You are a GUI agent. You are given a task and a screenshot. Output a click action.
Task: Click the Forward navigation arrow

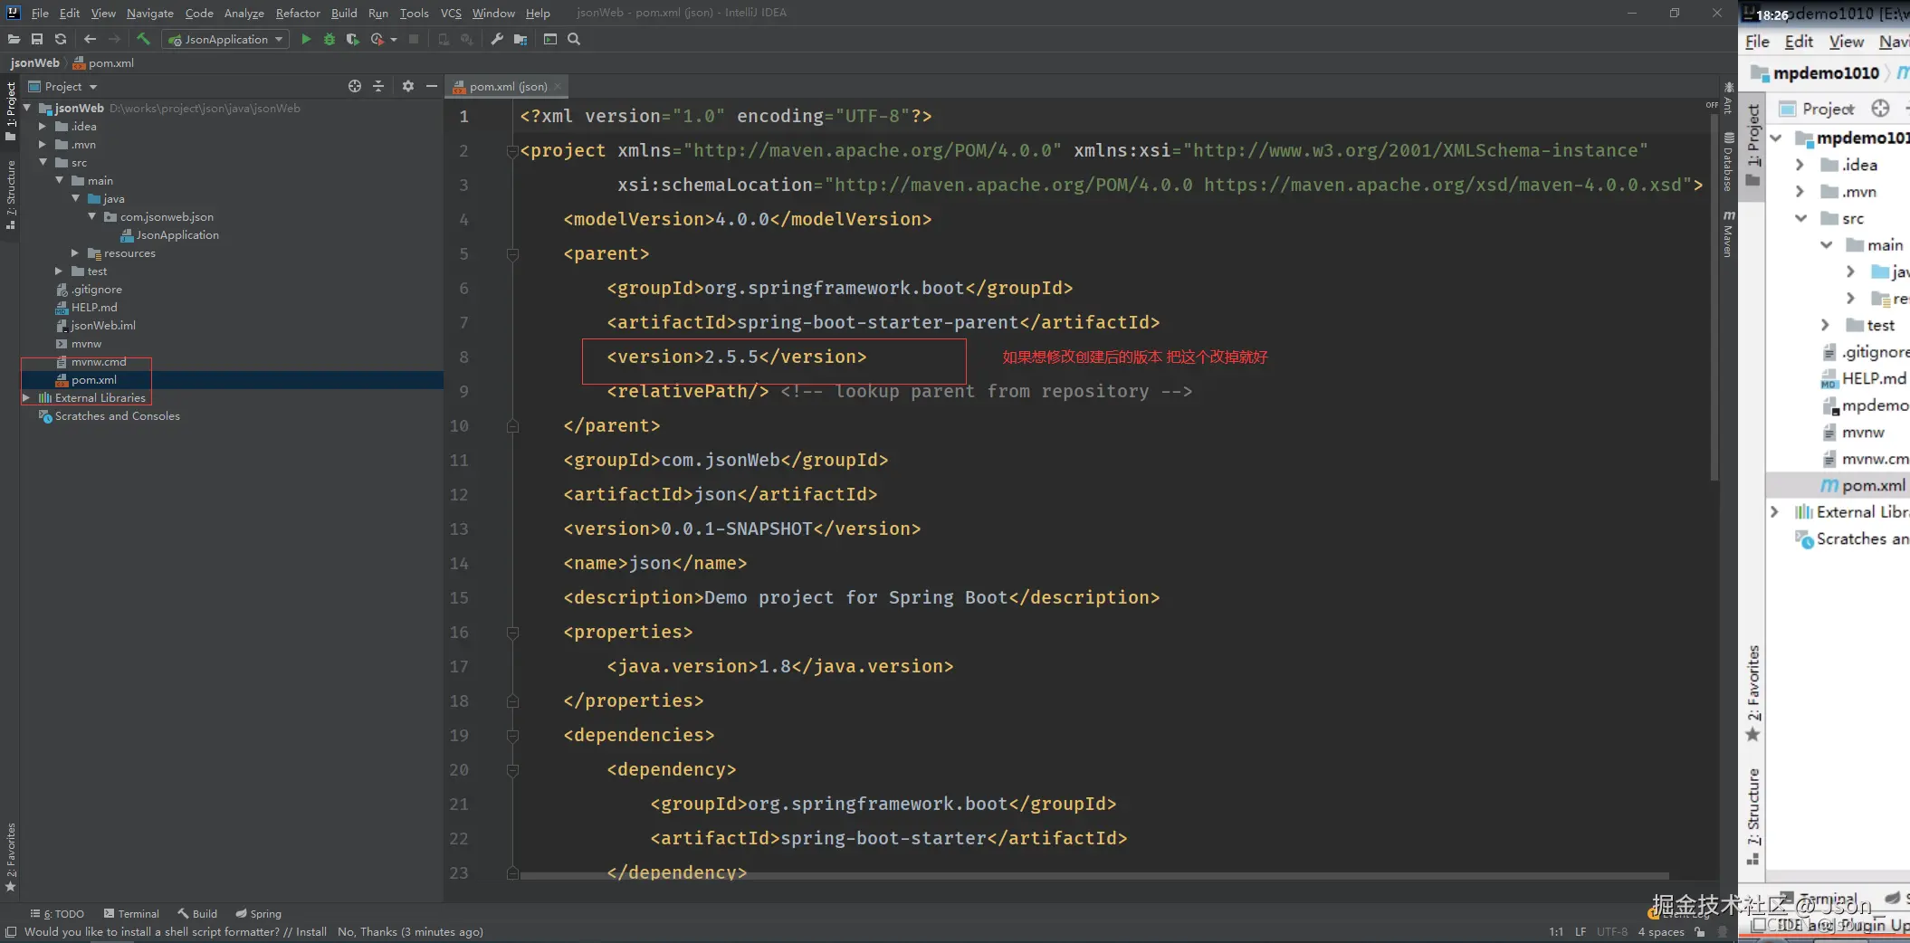point(114,39)
